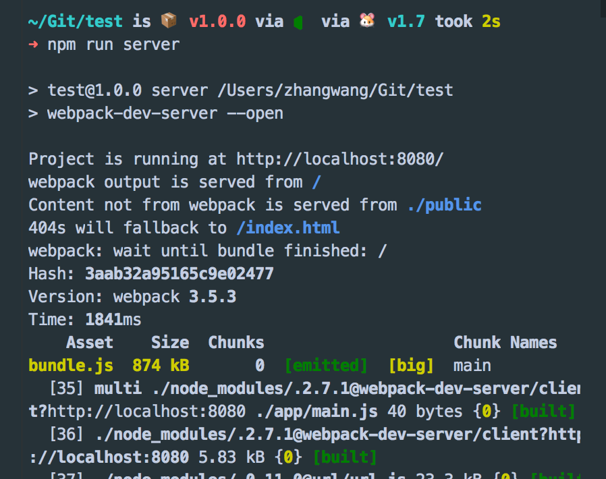Click 'webpack: wait until bundle finished' line

click(208, 251)
